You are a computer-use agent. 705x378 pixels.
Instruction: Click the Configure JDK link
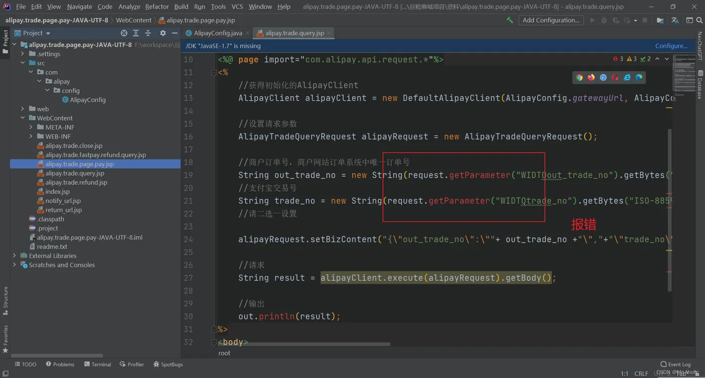pyautogui.click(x=671, y=46)
